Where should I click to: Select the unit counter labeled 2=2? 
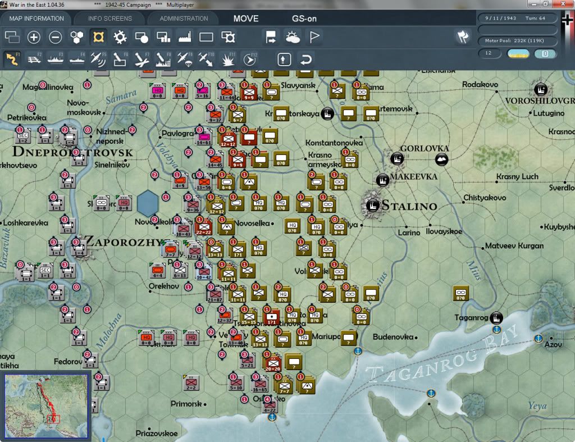[x=191, y=383]
